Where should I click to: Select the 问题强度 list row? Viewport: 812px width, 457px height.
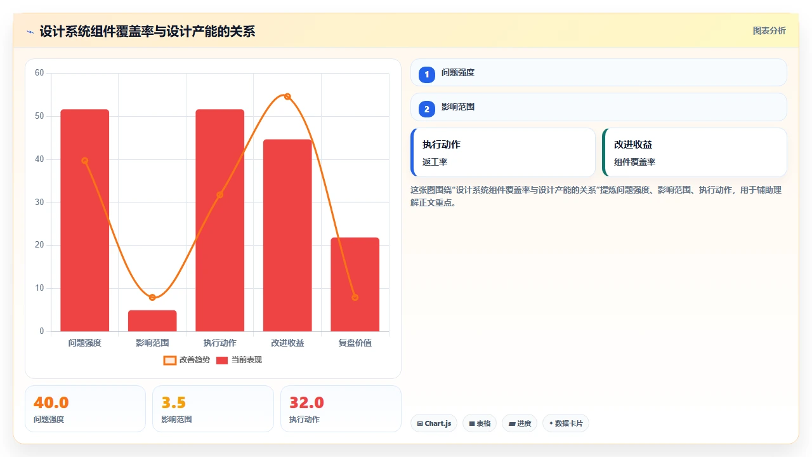tap(599, 72)
